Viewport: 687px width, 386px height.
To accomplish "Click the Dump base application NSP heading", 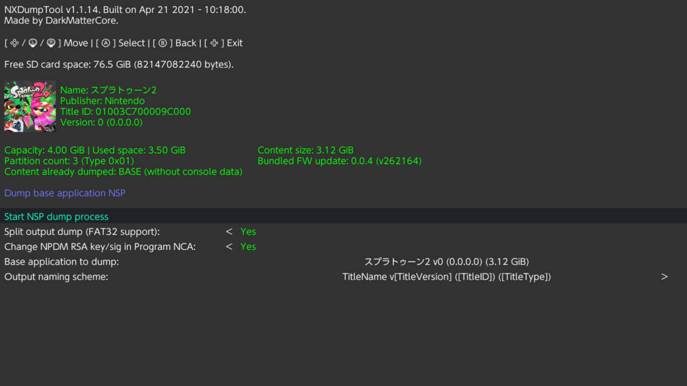I will coord(65,193).
